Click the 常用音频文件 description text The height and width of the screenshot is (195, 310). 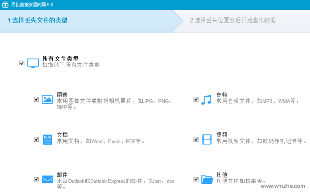pyautogui.click(x=258, y=101)
